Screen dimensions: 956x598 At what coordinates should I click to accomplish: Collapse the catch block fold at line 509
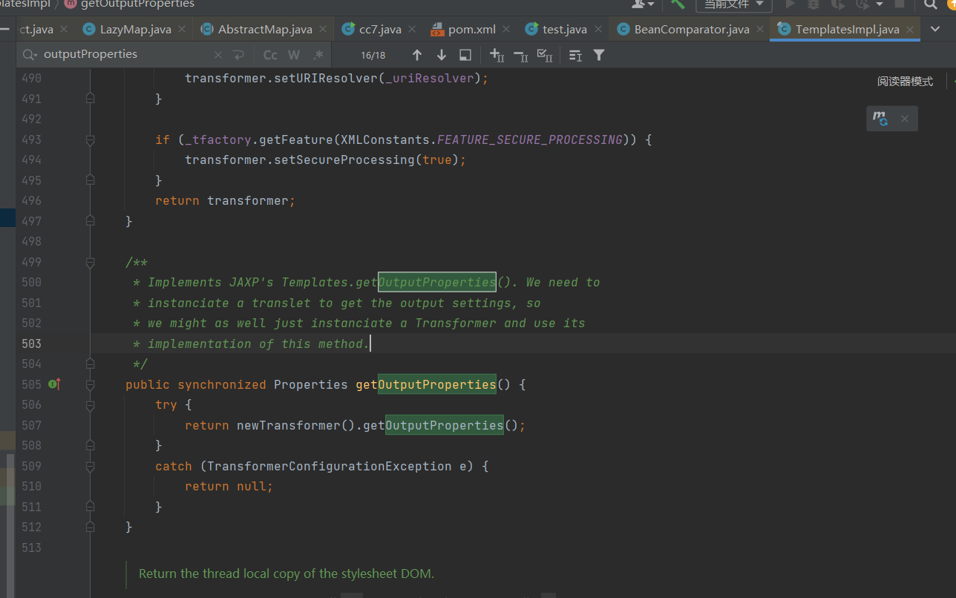[90, 466]
